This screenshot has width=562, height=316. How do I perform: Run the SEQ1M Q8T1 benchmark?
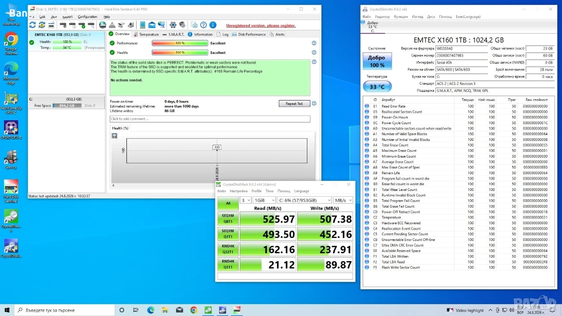click(228, 219)
